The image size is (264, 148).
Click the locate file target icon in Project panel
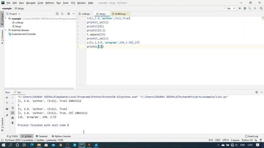coord(57,14)
